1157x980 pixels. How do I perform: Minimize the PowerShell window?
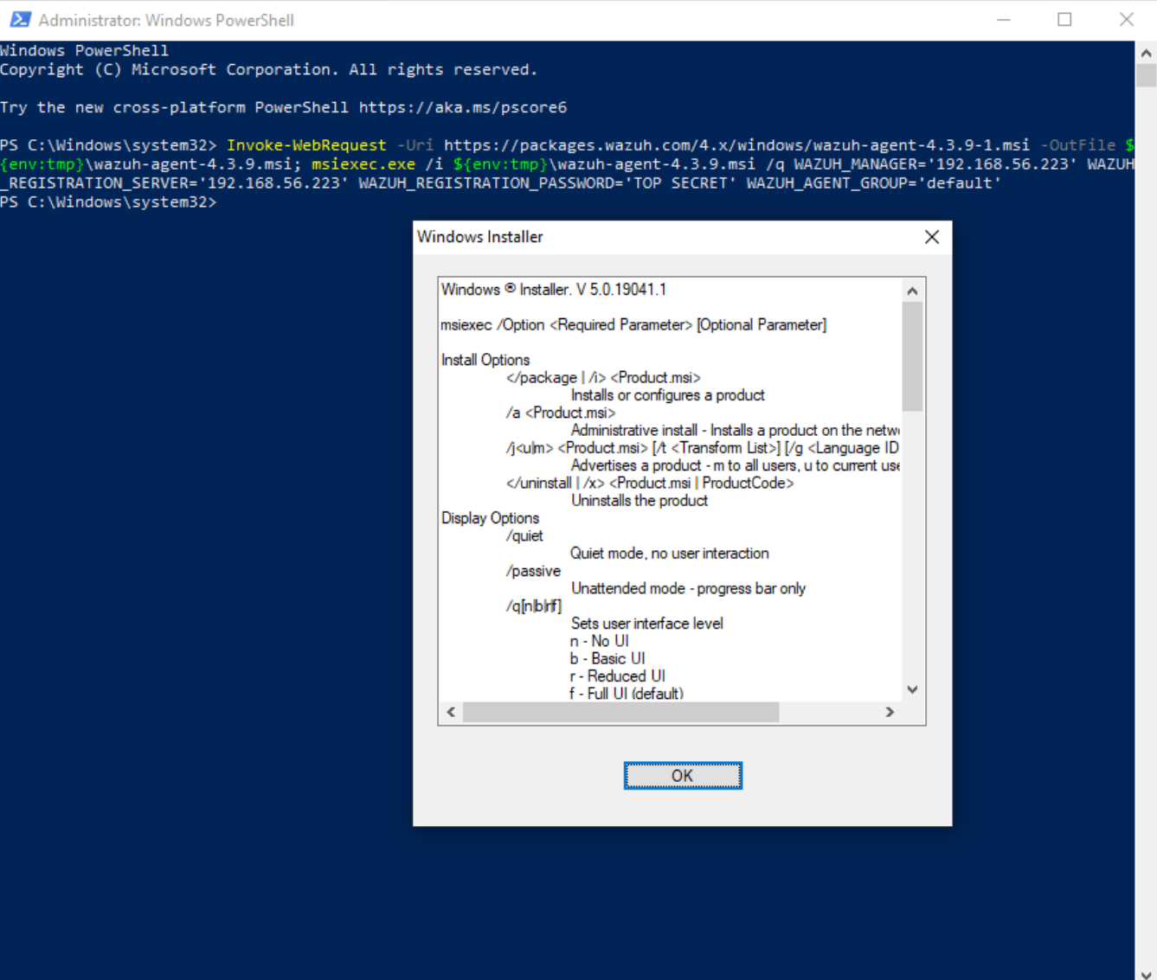(x=1002, y=19)
